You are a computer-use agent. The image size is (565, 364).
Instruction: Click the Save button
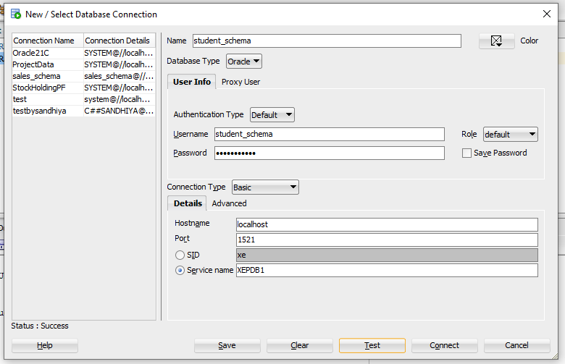click(227, 346)
